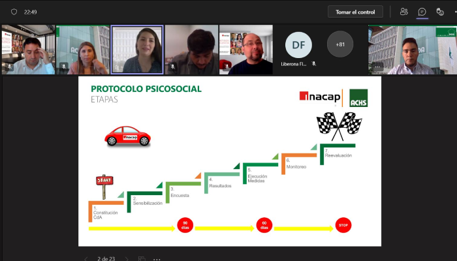Select the highlighted active speaker video
The width and height of the screenshot is (457, 261).
click(137, 50)
